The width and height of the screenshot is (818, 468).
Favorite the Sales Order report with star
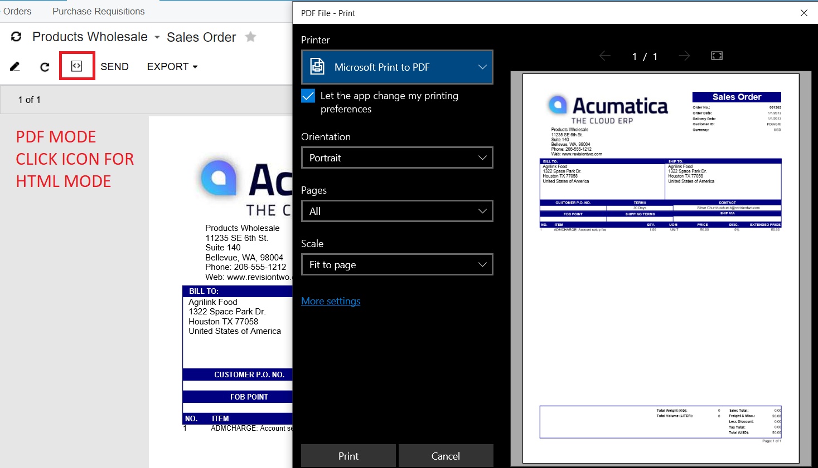(x=251, y=37)
